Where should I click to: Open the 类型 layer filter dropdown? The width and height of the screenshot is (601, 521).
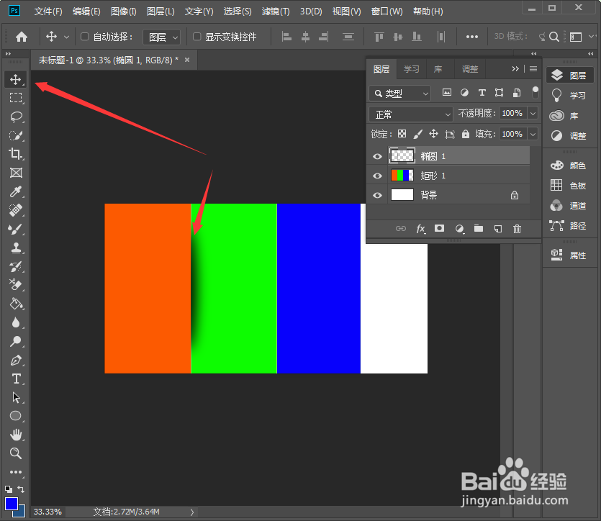[x=399, y=93]
